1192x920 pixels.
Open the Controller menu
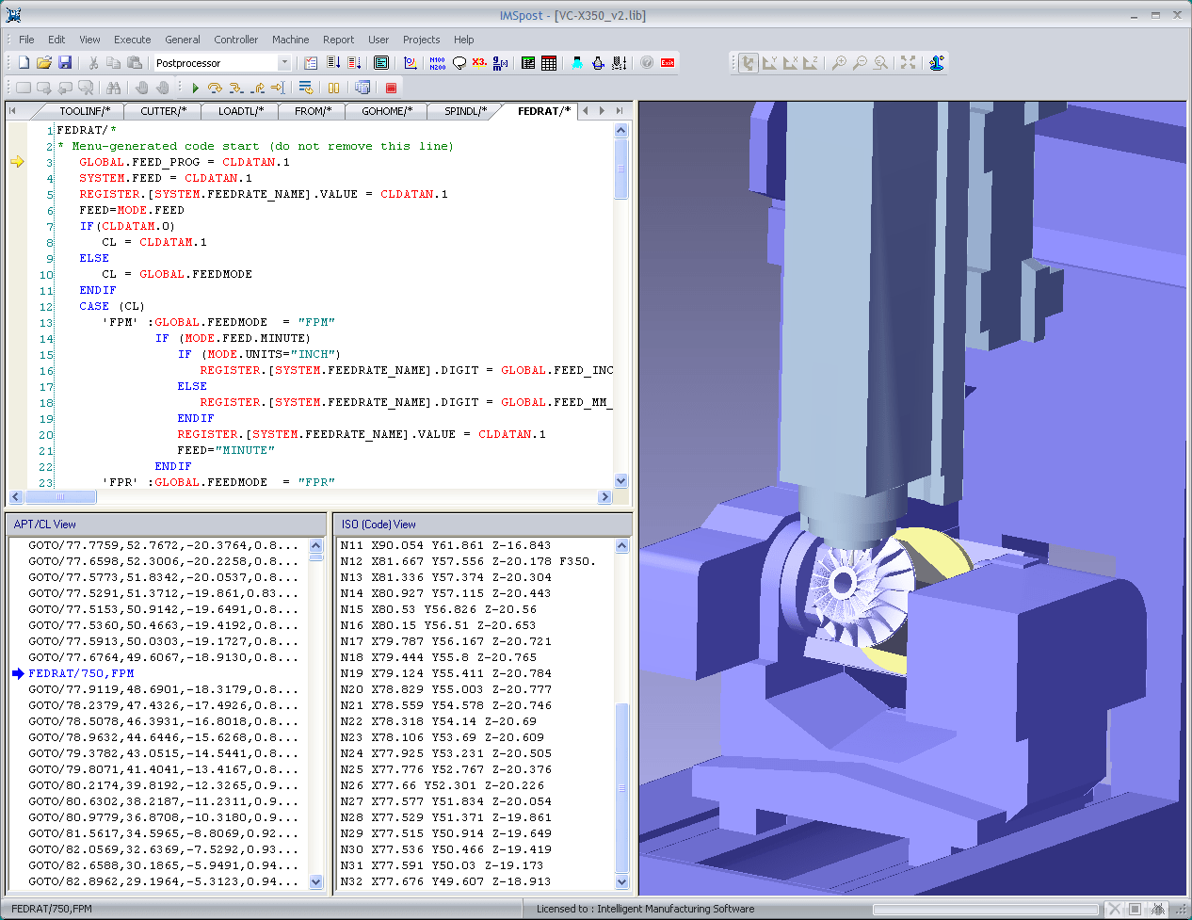[x=235, y=40]
